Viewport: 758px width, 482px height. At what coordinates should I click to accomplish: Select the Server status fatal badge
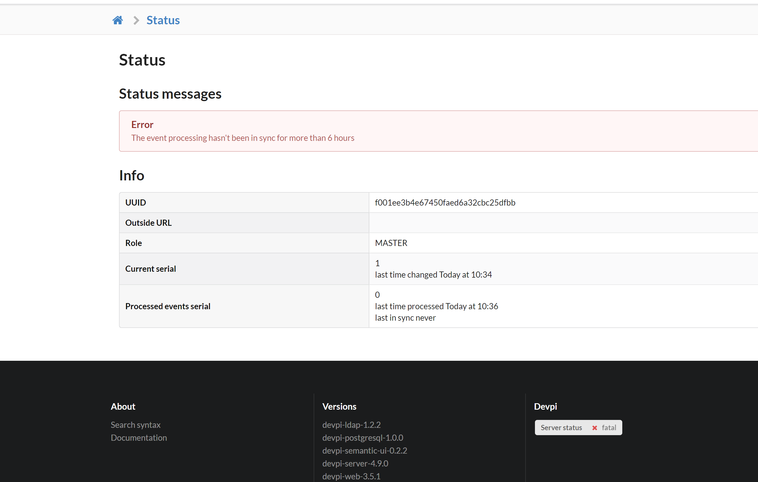578,427
